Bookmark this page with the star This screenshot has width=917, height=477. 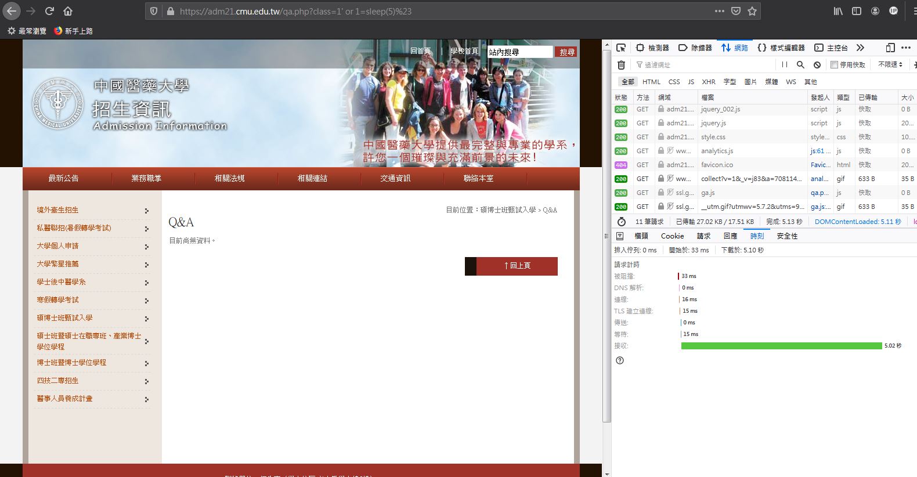tap(752, 11)
